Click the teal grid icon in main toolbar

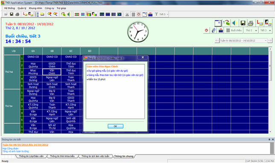pos(83,14)
